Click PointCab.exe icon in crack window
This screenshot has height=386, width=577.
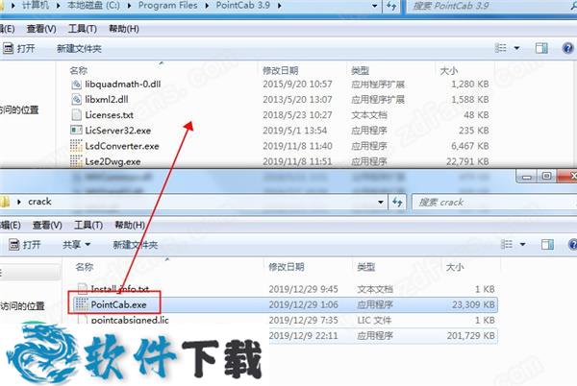[82, 304]
